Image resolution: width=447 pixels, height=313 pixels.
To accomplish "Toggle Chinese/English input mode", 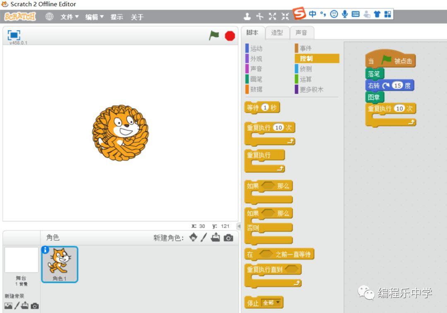I will [x=312, y=14].
